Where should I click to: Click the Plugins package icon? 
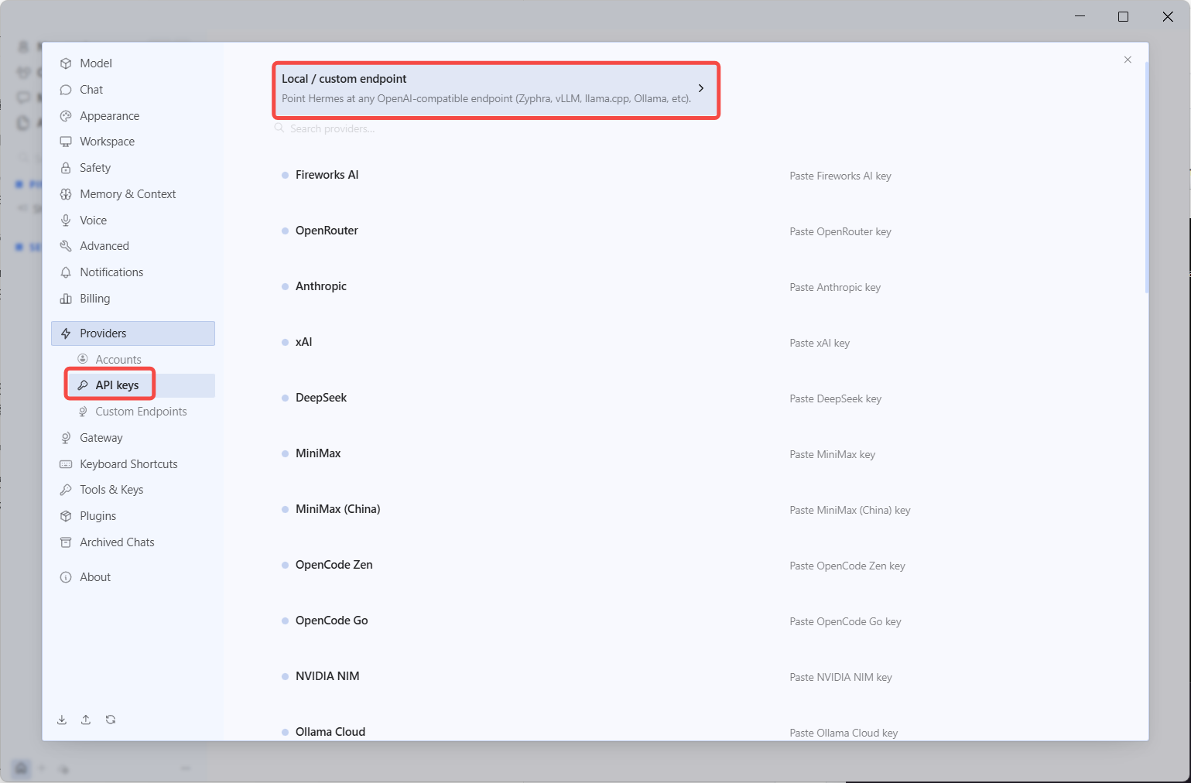point(66,516)
